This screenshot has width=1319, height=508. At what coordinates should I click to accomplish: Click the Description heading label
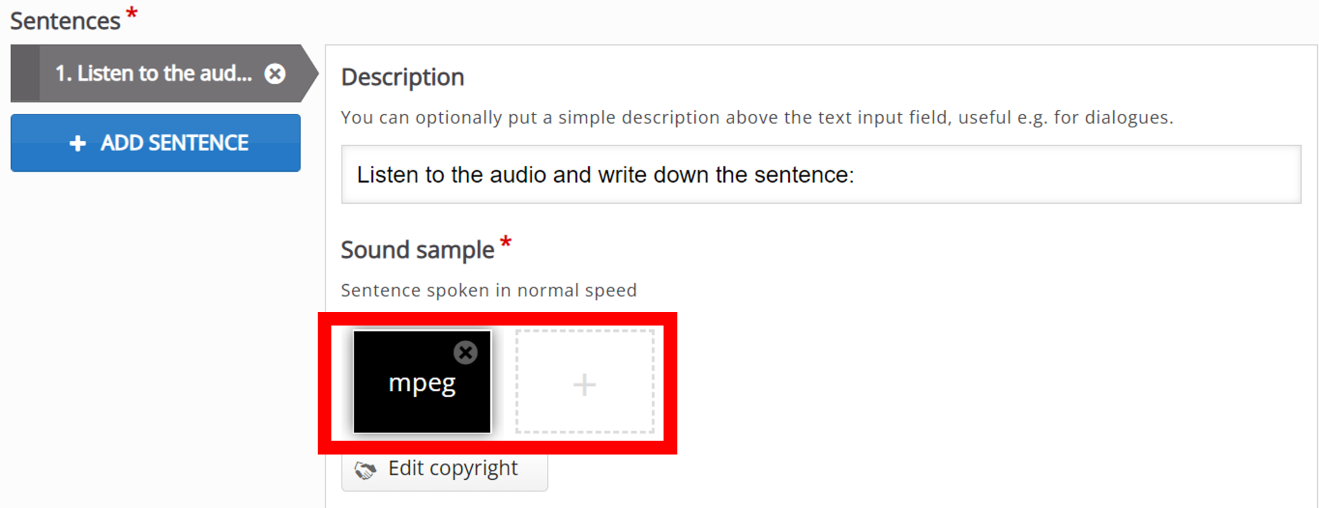(403, 77)
